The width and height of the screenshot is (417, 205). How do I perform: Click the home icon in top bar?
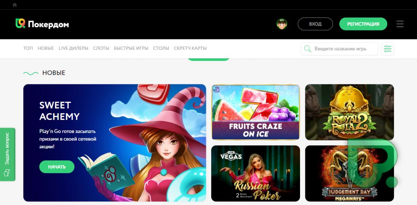coord(15,5)
